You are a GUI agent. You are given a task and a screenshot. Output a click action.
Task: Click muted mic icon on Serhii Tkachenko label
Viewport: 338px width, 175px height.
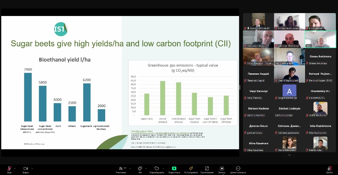307,116
